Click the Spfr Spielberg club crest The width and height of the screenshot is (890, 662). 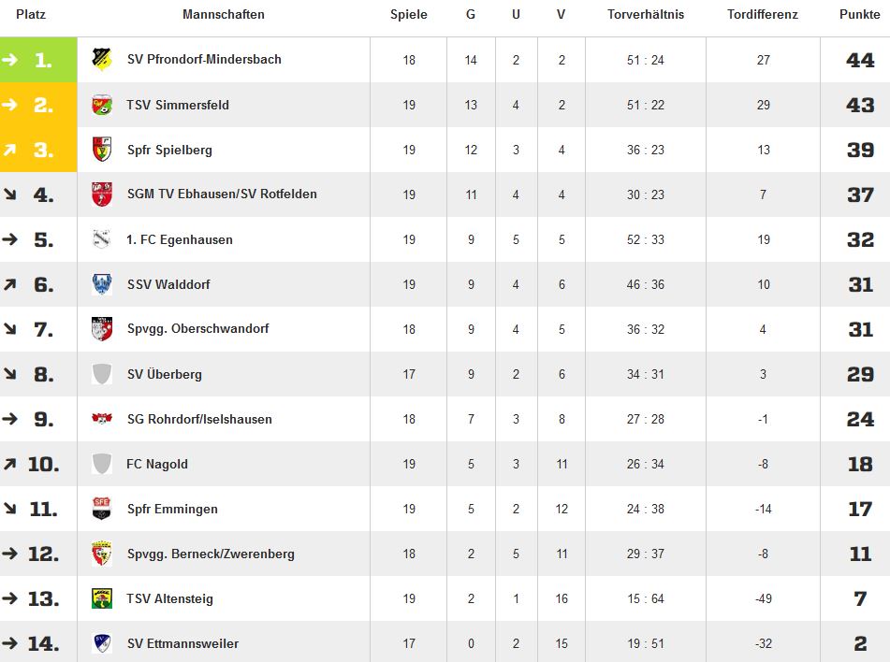tap(102, 150)
